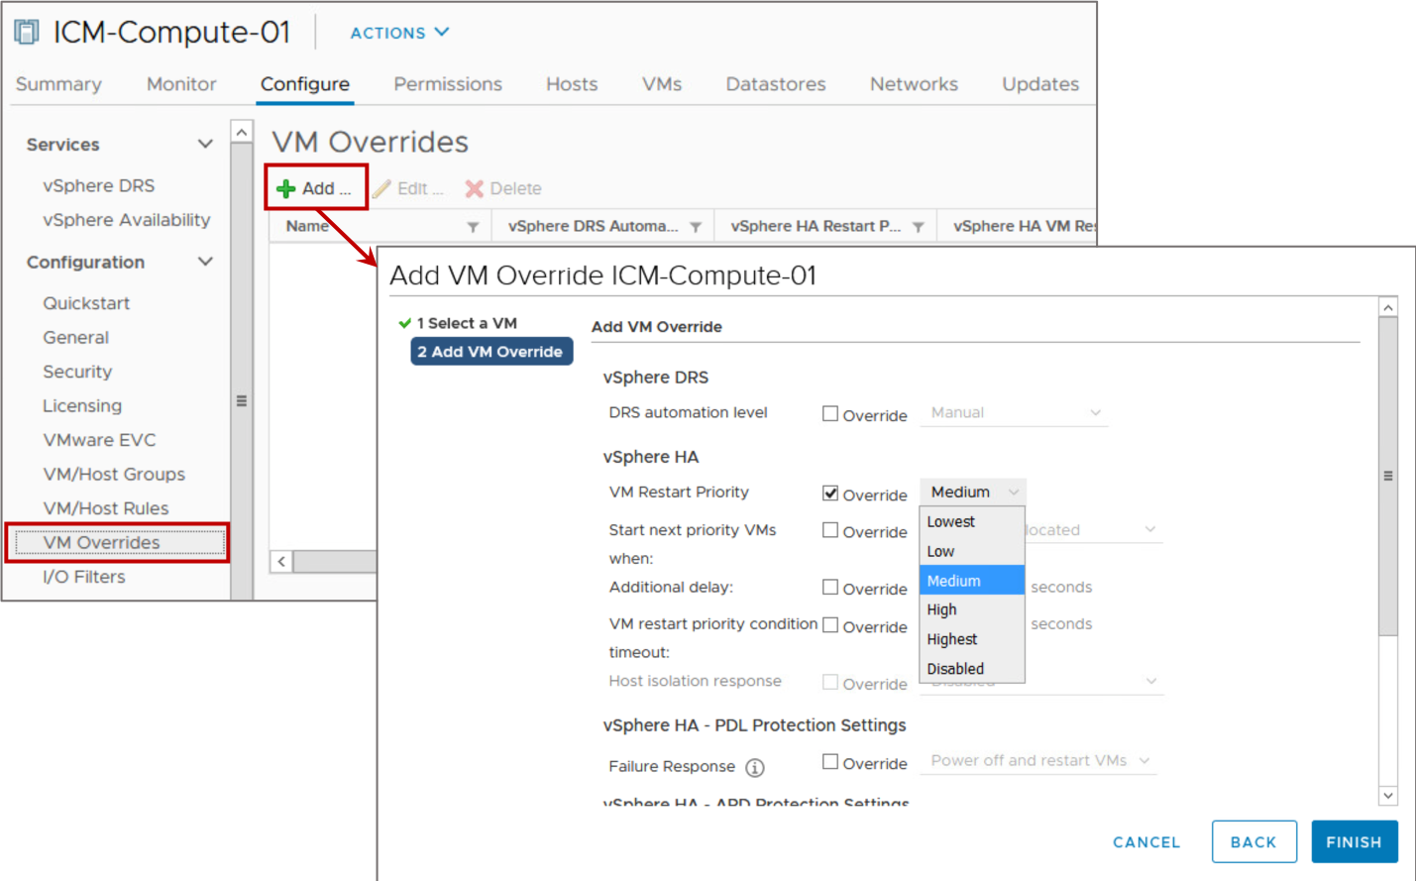Collapse the Services section chevron
Screen dimensions: 1416x881
click(205, 144)
